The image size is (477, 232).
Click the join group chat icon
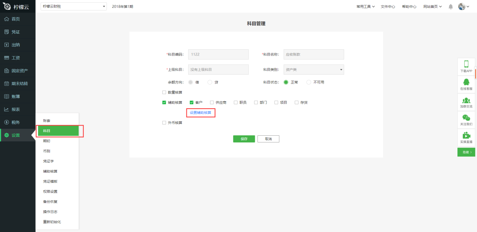click(466, 100)
